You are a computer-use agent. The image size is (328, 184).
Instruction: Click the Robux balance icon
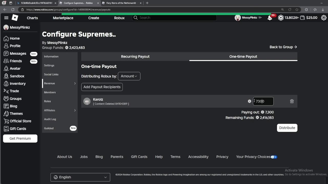(281, 18)
